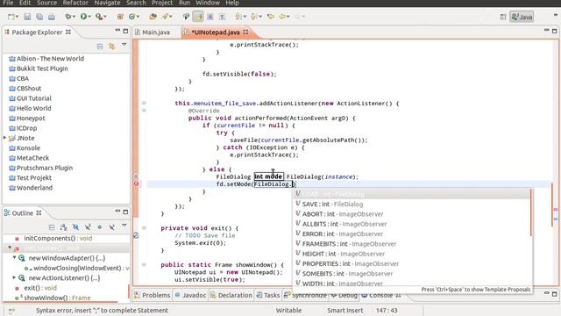Click the Search flashlight toolbar icon
The height and width of the screenshot is (316, 561).
[x=165, y=17]
